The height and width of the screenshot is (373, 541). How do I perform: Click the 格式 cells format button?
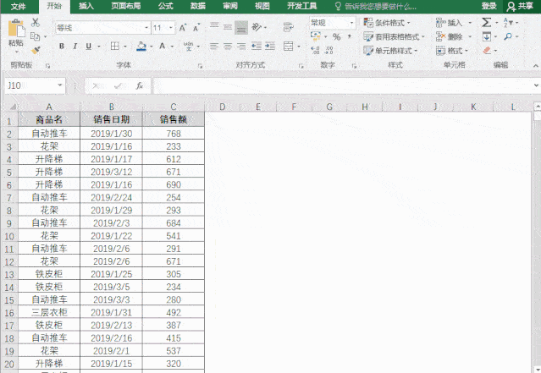pyautogui.click(x=452, y=51)
